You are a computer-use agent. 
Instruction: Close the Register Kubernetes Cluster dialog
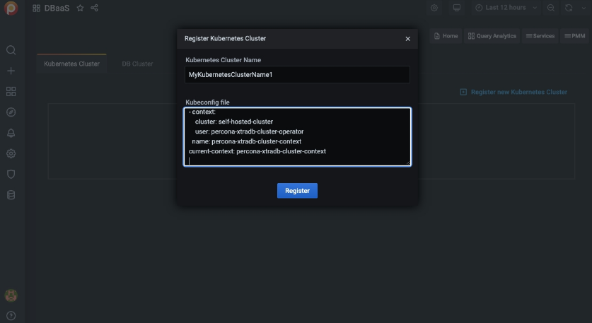click(x=408, y=39)
